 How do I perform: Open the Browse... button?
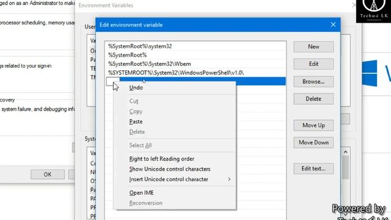pyautogui.click(x=313, y=81)
